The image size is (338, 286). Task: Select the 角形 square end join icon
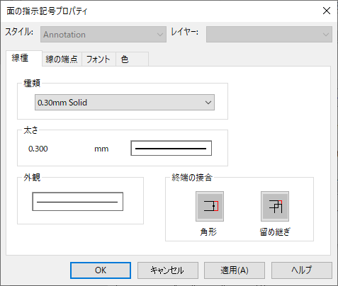coord(210,206)
